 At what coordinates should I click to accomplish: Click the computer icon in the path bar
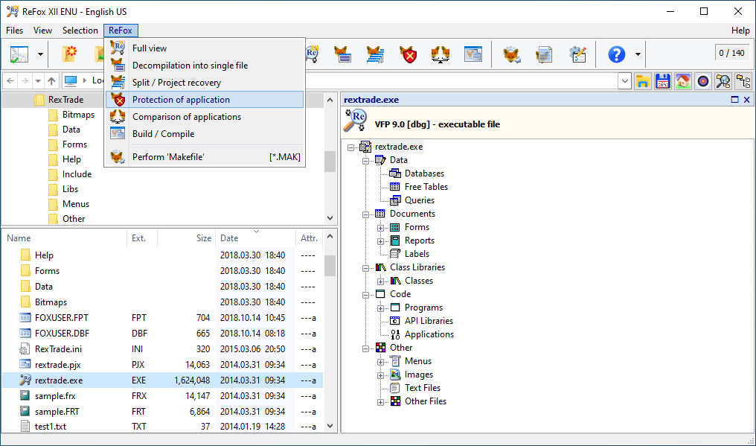click(x=71, y=80)
